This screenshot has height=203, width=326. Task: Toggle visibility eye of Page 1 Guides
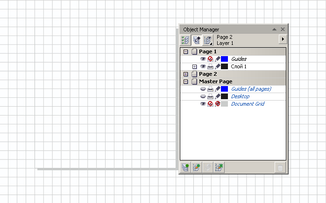(x=203, y=59)
